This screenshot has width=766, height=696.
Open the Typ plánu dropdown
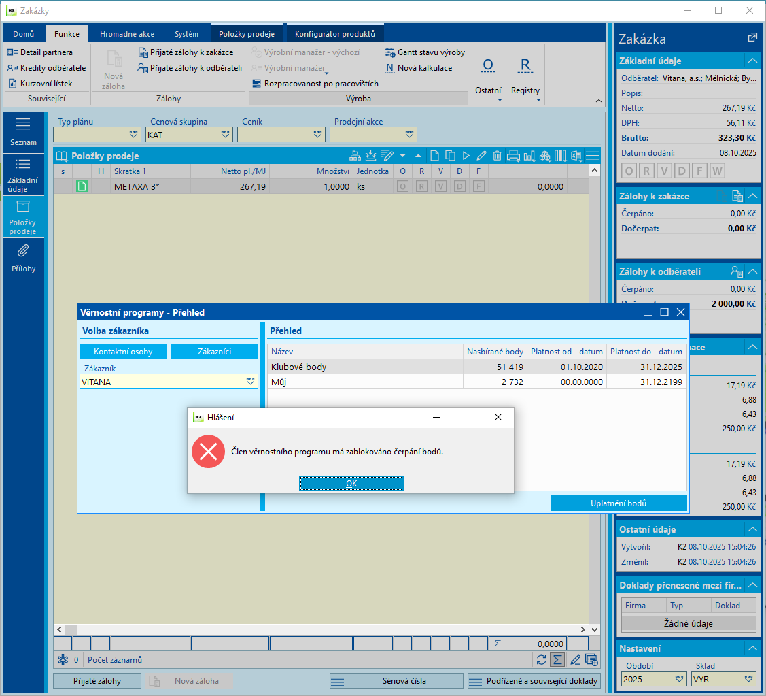click(x=133, y=135)
